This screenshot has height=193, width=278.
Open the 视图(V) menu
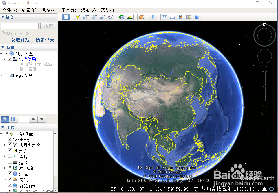click(49, 10)
